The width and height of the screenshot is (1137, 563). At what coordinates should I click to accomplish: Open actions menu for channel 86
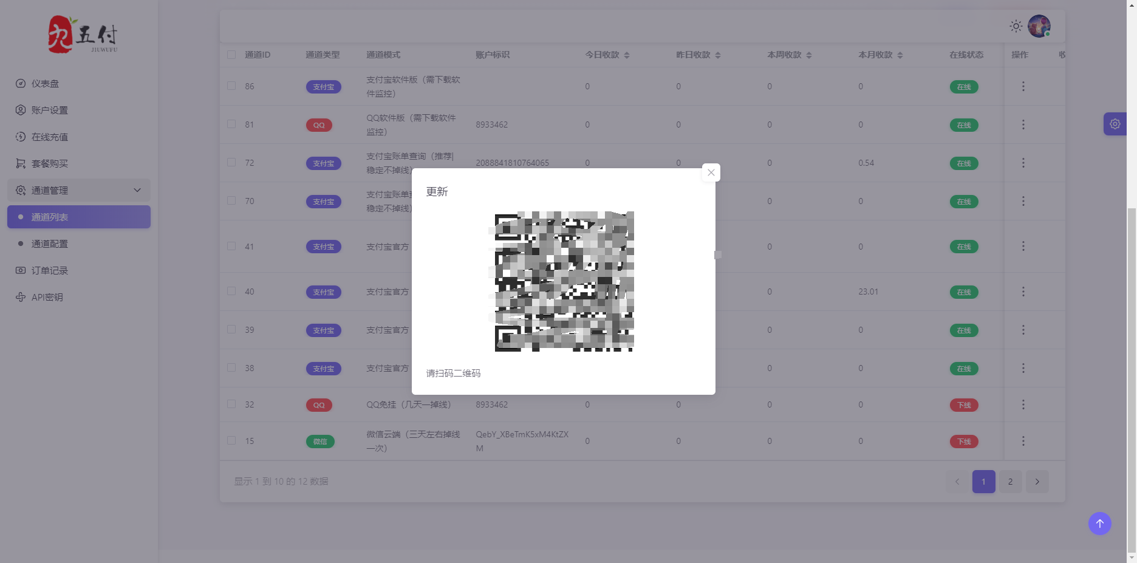pyautogui.click(x=1023, y=86)
